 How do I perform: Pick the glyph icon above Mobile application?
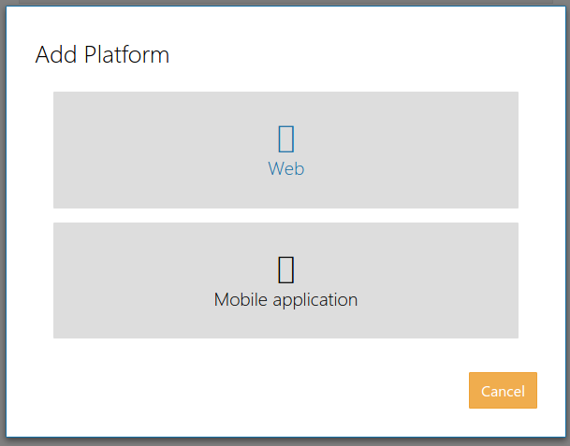286,269
